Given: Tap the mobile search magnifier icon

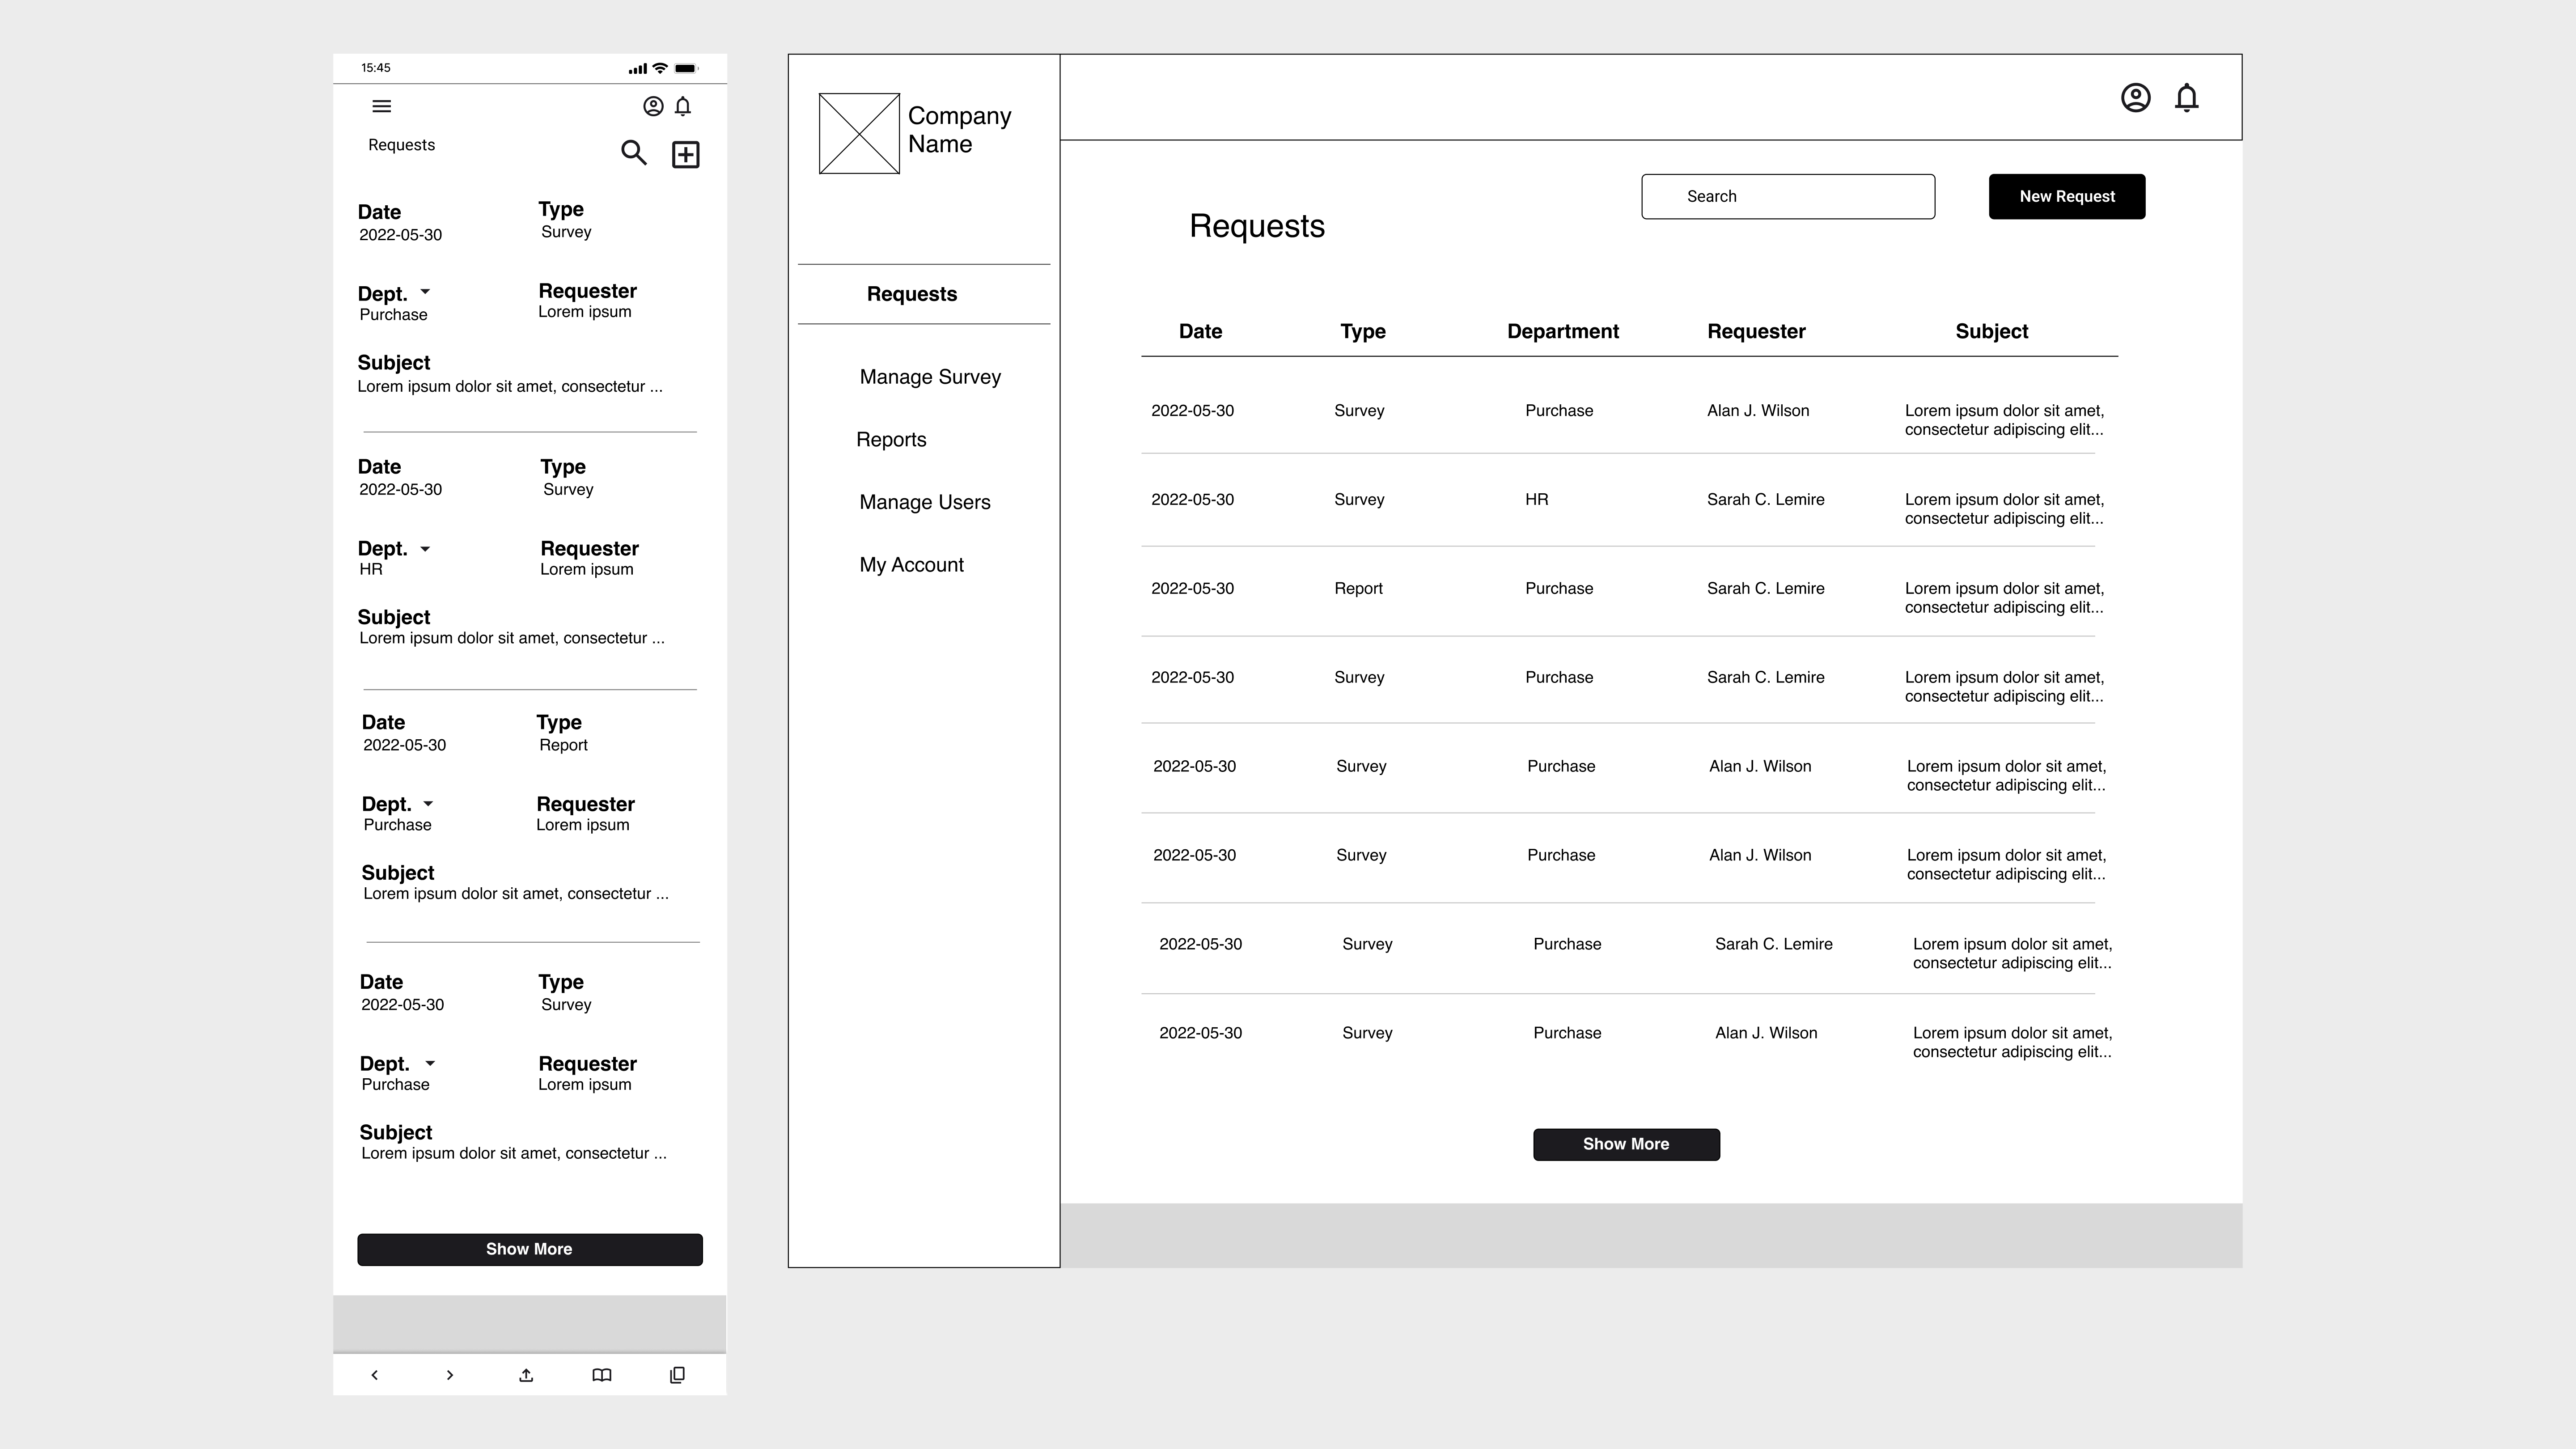Looking at the screenshot, I should tap(634, 153).
